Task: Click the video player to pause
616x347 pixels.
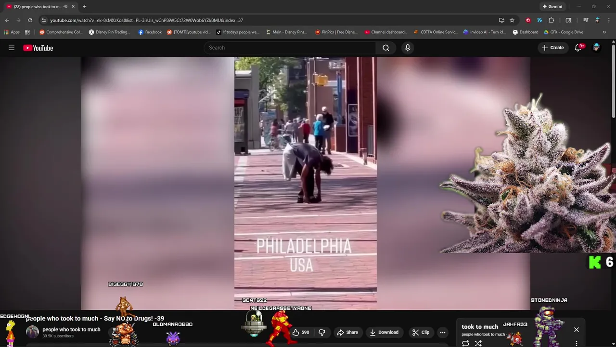Action: [x=306, y=183]
